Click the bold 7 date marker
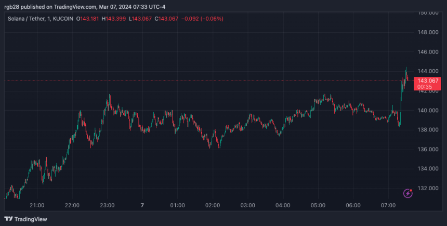The height and width of the screenshot is (226, 447). (x=142, y=205)
